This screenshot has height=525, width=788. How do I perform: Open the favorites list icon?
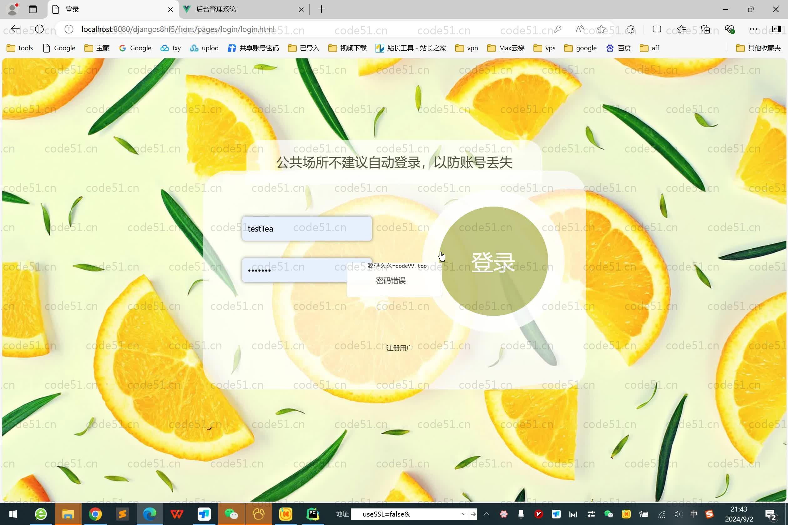[x=681, y=29]
